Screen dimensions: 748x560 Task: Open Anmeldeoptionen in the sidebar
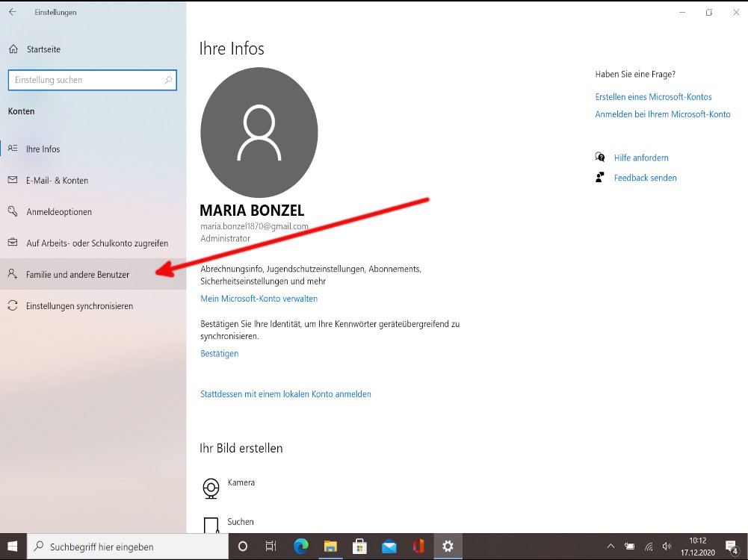pos(59,212)
